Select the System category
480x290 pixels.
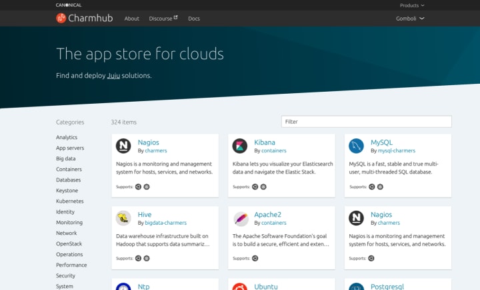coord(65,286)
